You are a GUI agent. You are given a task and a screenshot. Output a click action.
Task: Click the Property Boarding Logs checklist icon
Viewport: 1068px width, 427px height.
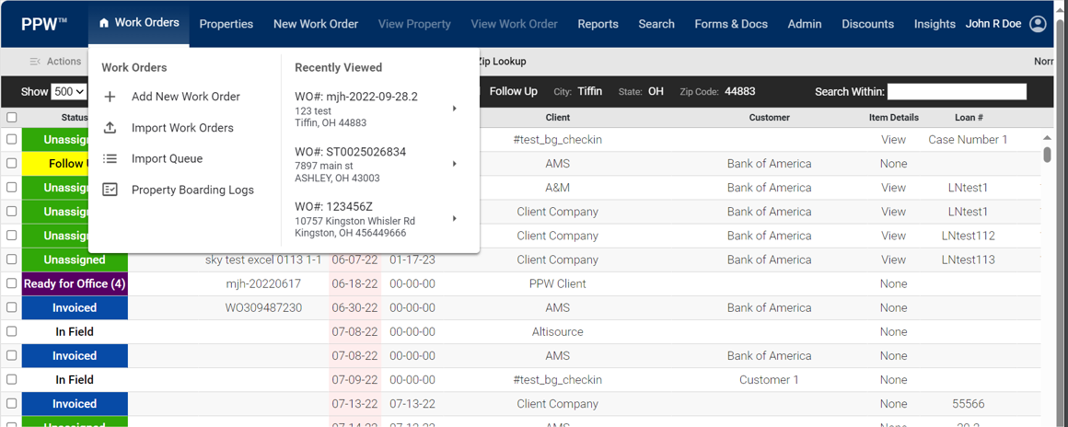[110, 190]
